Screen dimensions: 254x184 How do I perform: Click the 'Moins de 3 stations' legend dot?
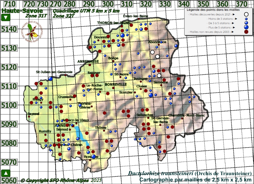coord(246,19)
